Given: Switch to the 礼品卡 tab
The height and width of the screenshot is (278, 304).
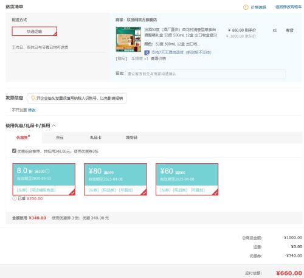Looking at the screenshot, I should point(95,137).
